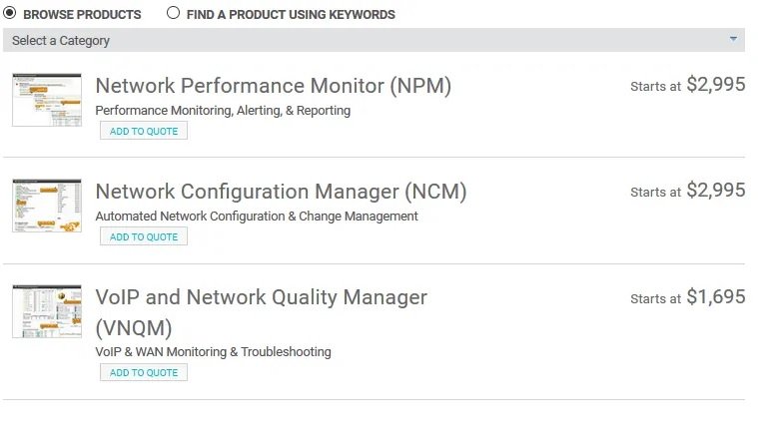Click Performance Monitoring, Alerting, & Reporting text
The height and width of the screenshot is (443, 758).
[223, 111]
